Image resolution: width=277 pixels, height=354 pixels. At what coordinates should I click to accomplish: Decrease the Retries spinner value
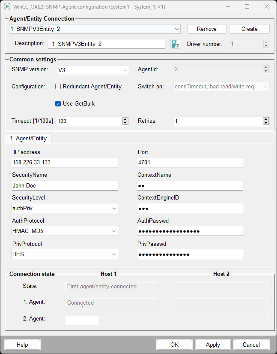coord(266,123)
